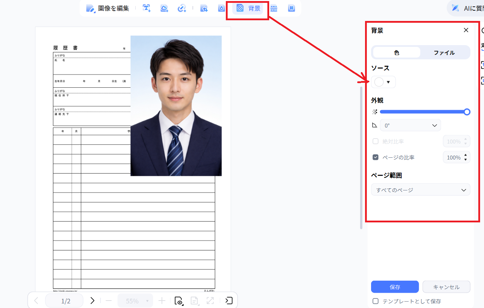This screenshot has width=484, height=308.
Task: Select the 色 tab
Action: click(x=397, y=53)
